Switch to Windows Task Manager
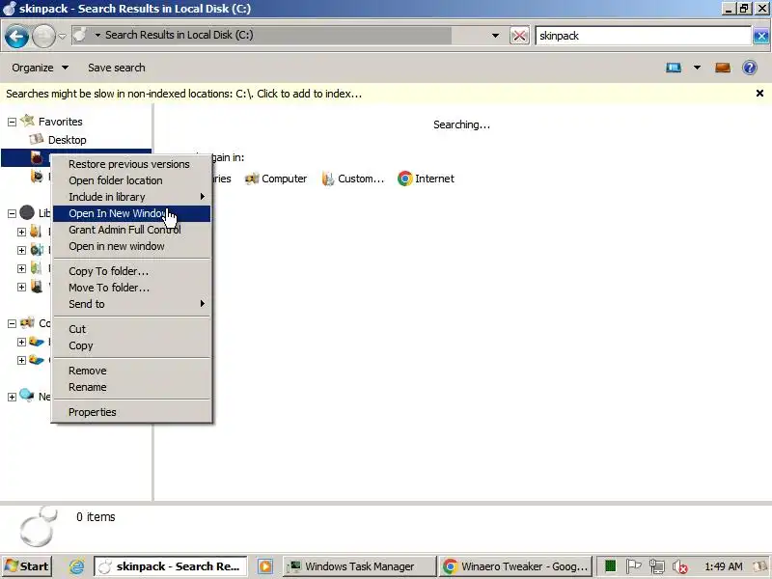The image size is (772, 579). 359,566
